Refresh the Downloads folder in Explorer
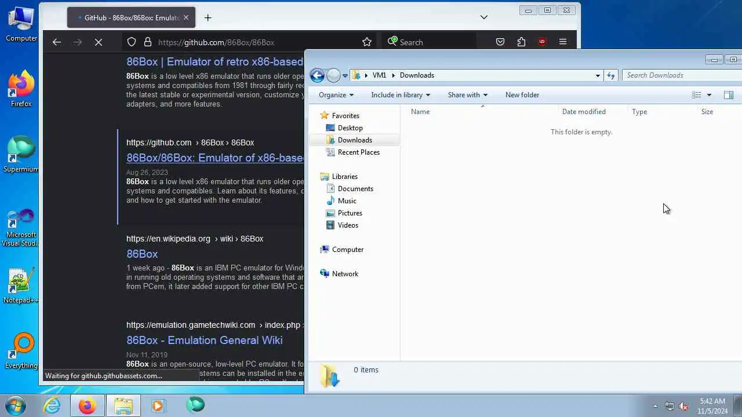The width and height of the screenshot is (742, 417). 610,75
